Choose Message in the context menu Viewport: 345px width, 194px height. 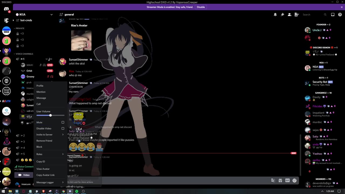coord(50,98)
